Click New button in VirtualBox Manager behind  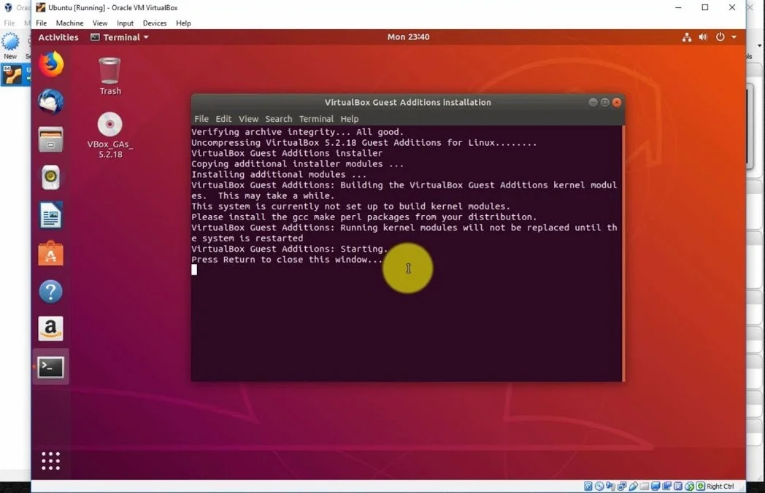click(x=10, y=47)
